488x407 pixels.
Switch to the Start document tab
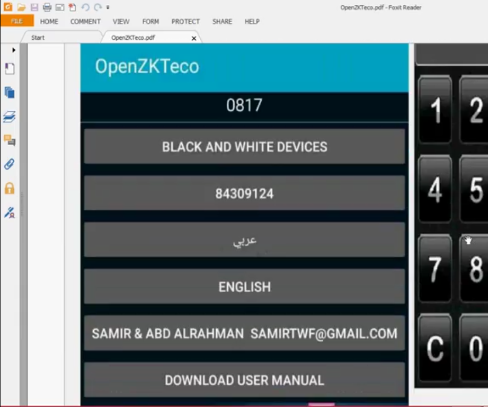click(x=61, y=37)
